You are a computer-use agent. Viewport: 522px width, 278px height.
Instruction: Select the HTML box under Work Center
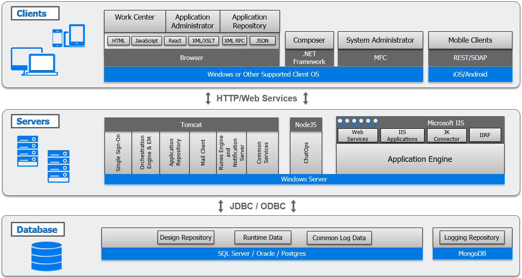118,40
